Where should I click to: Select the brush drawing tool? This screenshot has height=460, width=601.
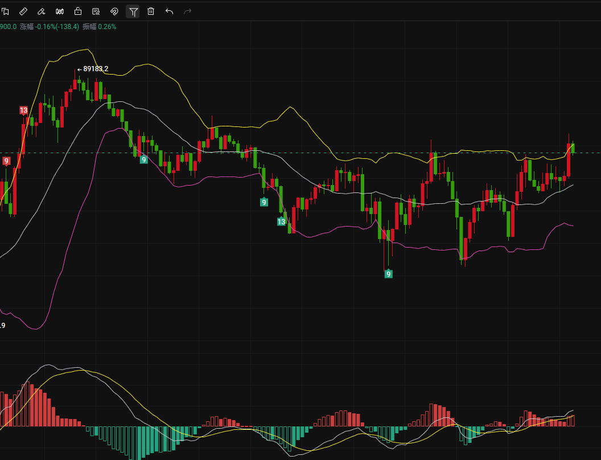pyautogui.click(x=42, y=11)
